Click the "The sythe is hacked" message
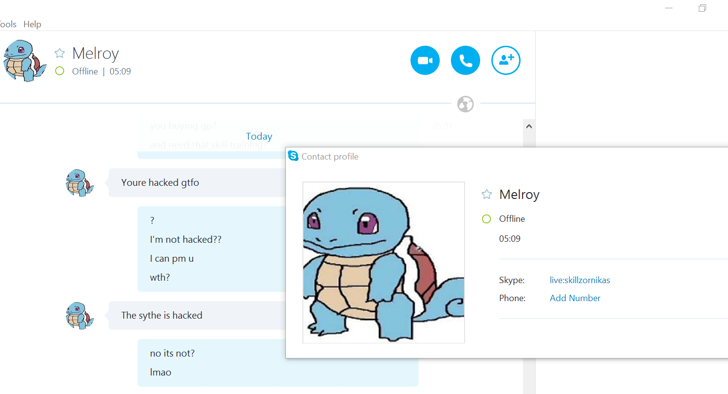Image resolution: width=728 pixels, height=394 pixels. (x=162, y=315)
